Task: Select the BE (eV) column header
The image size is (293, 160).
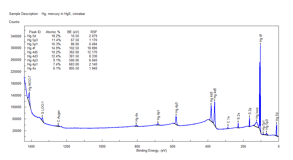Action: [73, 32]
